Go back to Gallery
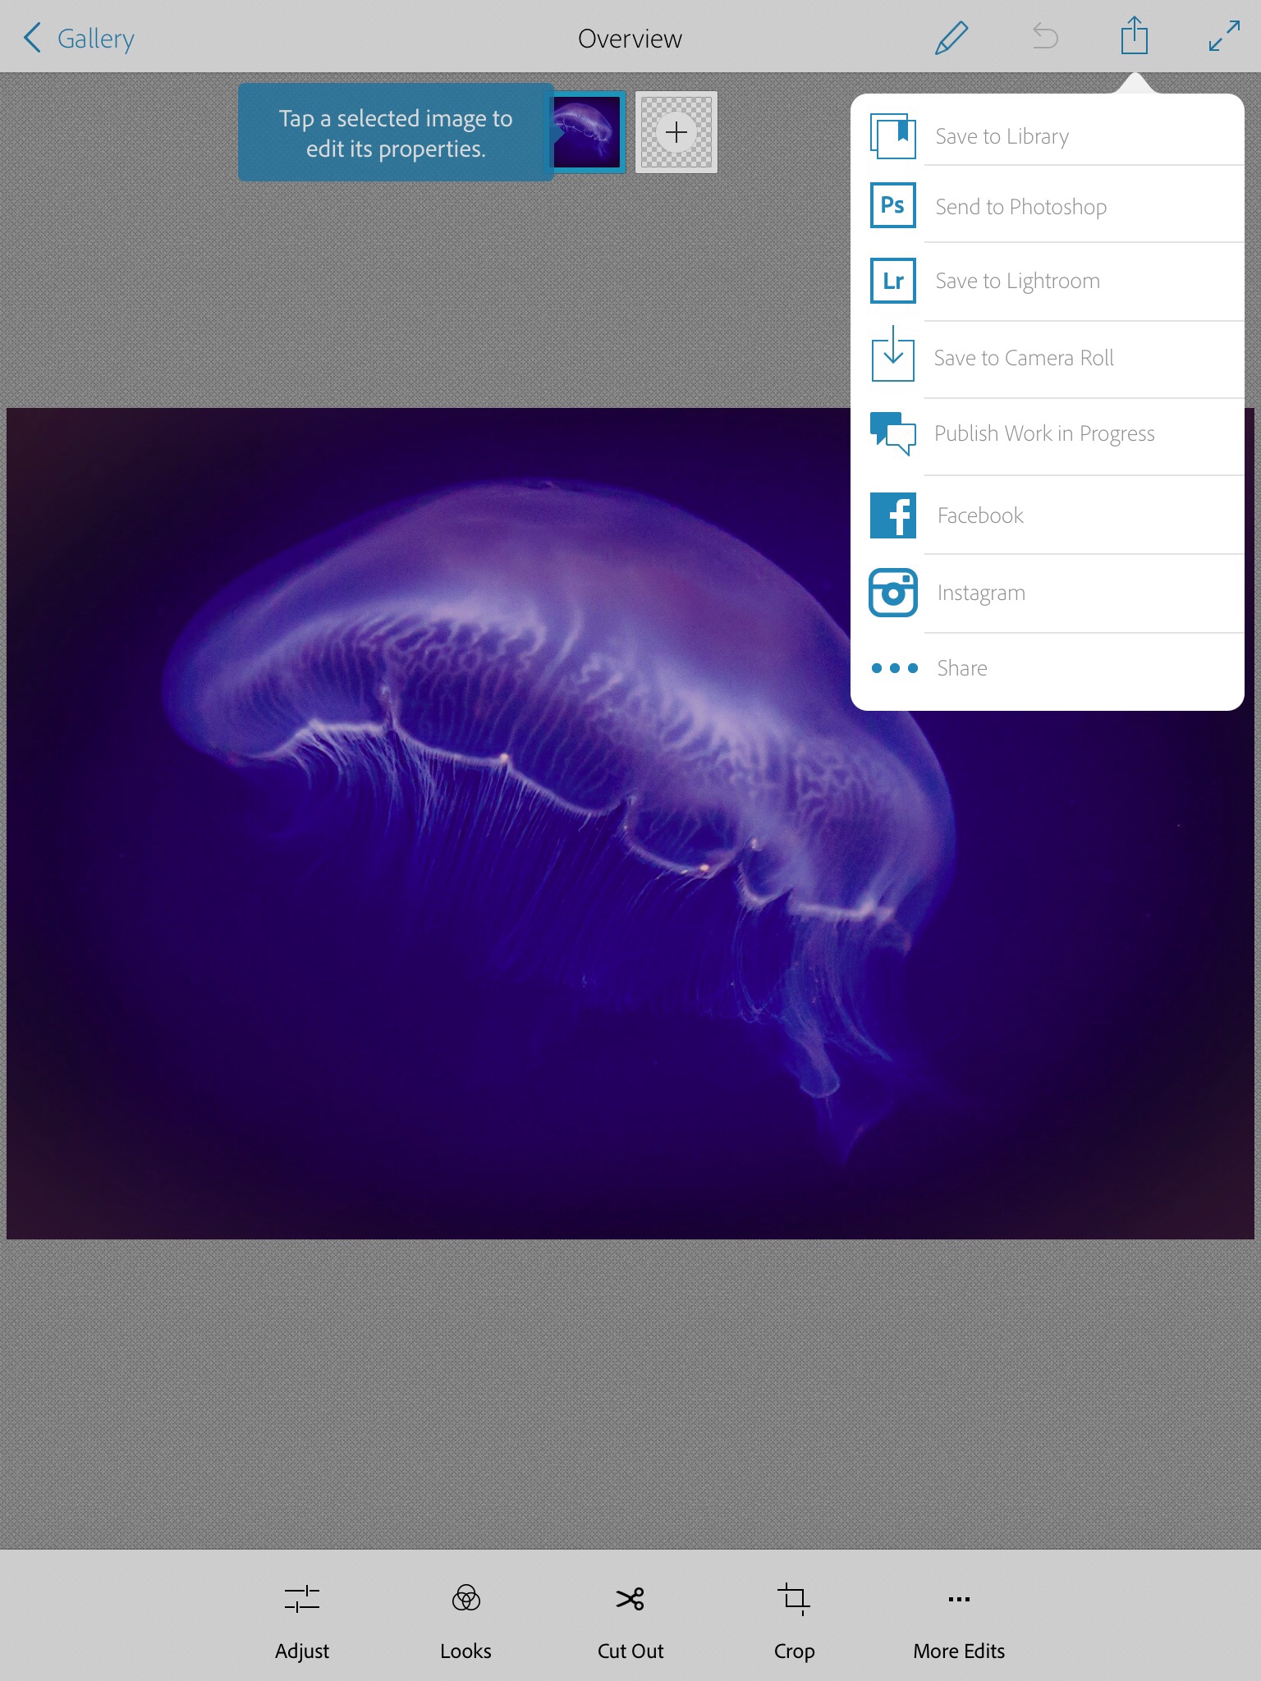1261x1681 pixels. [80, 38]
